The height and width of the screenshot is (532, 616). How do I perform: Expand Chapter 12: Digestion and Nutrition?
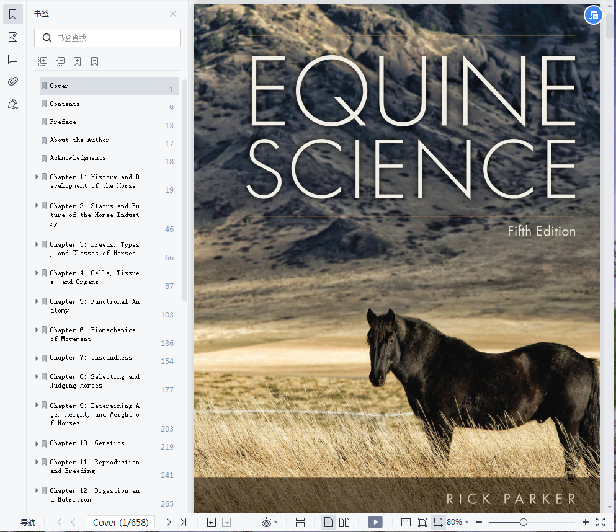tap(37, 490)
